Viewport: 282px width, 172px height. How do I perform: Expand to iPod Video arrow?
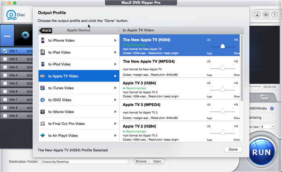point(115,64)
